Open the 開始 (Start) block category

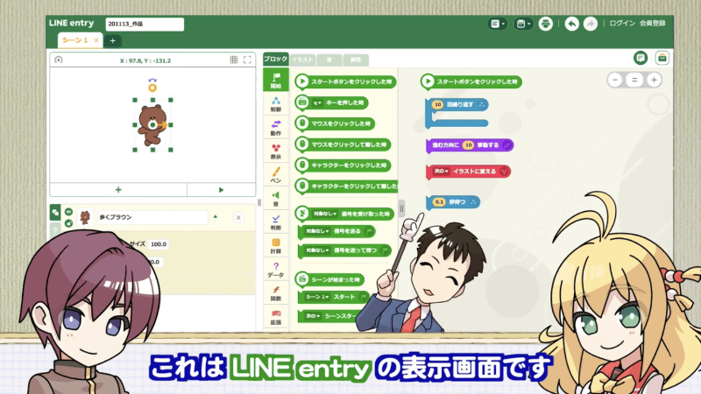coord(276,80)
